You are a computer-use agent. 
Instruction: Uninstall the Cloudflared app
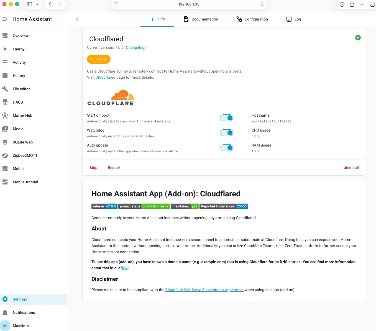point(351,168)
